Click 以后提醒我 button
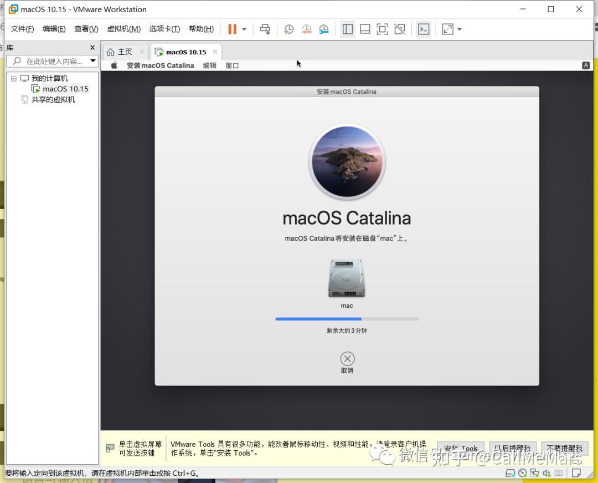The height and width of the screenshot is (483, 598). pyautogui.click(x=512, y=448)
